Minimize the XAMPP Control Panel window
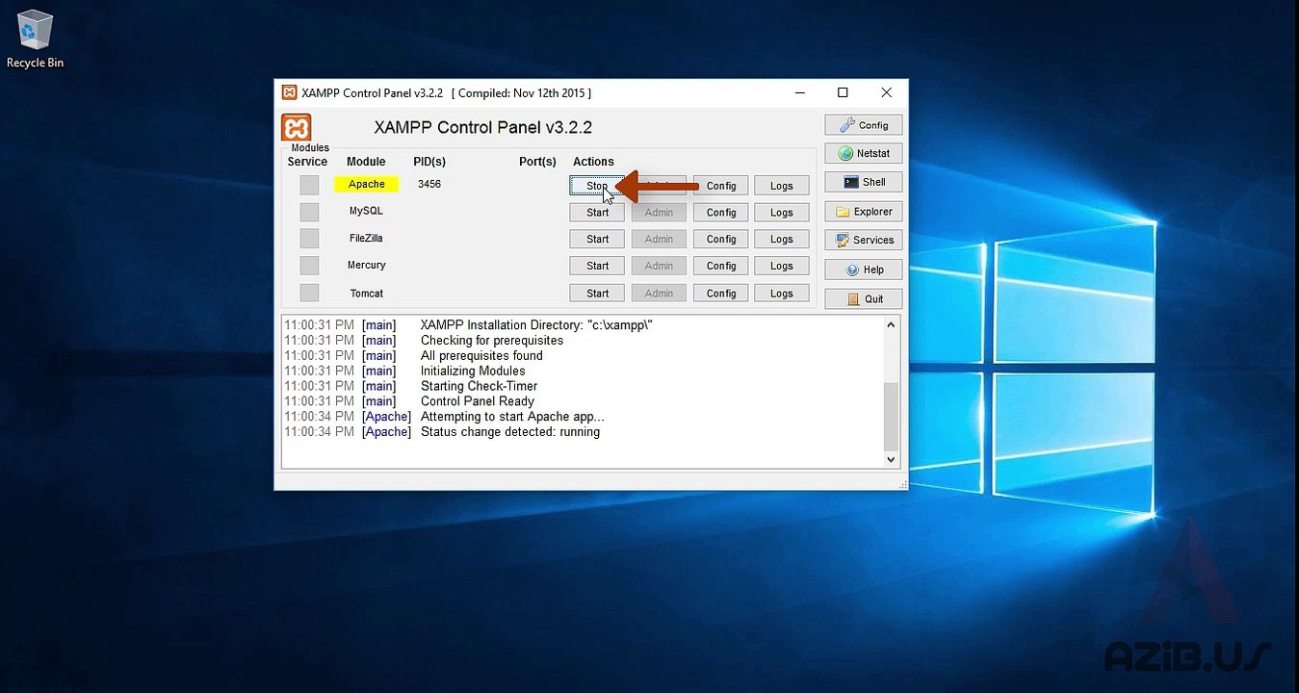The image size is (1299, 693). coord(800,92)
